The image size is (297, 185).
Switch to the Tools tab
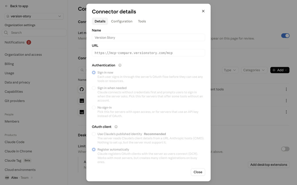142,21
